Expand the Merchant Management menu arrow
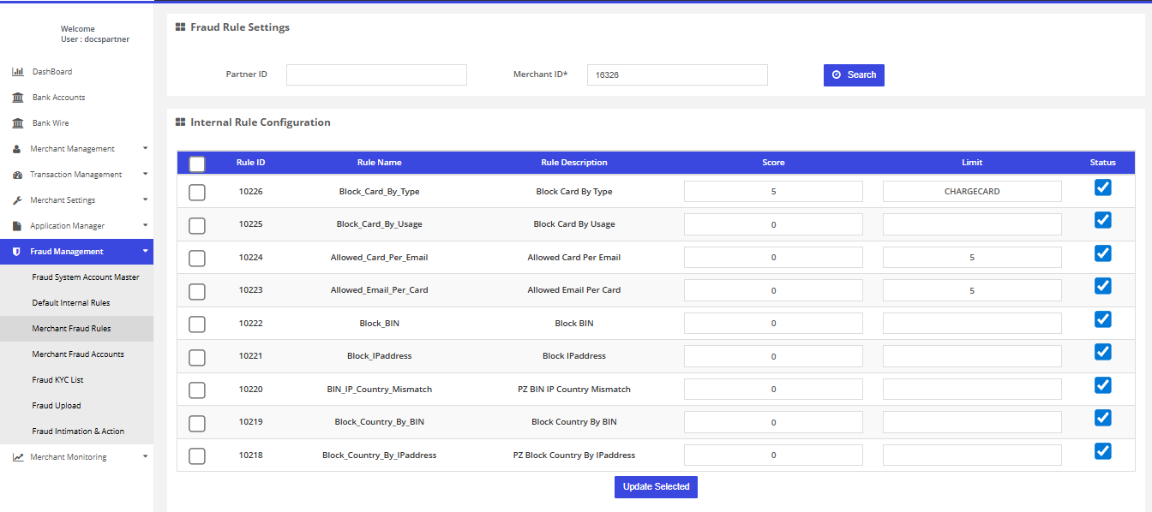Viewport: 1152px width, 512px height. click(x=145, y=148)
